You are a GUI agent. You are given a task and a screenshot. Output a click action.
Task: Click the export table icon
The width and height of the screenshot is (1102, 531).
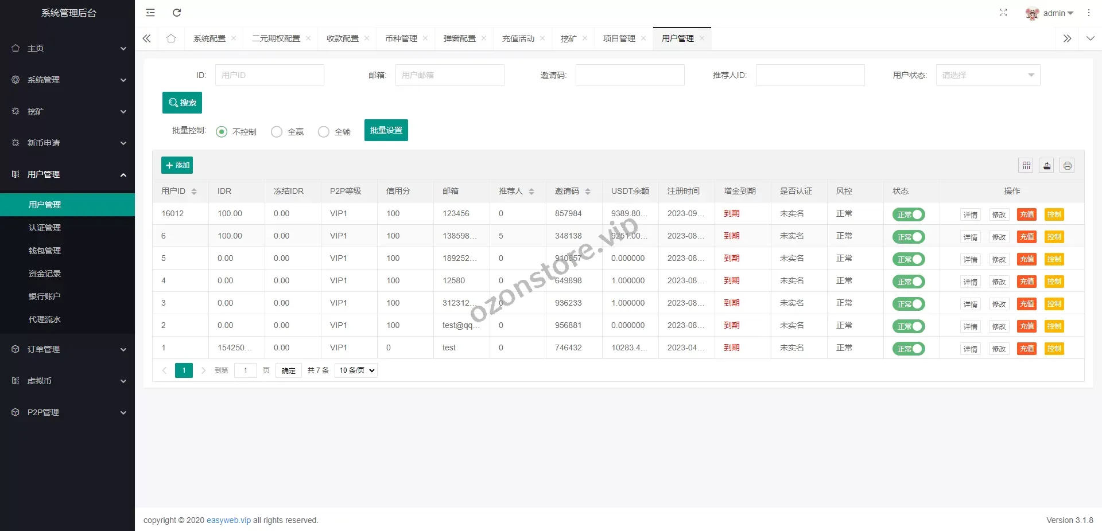[x=1047, y=166]
